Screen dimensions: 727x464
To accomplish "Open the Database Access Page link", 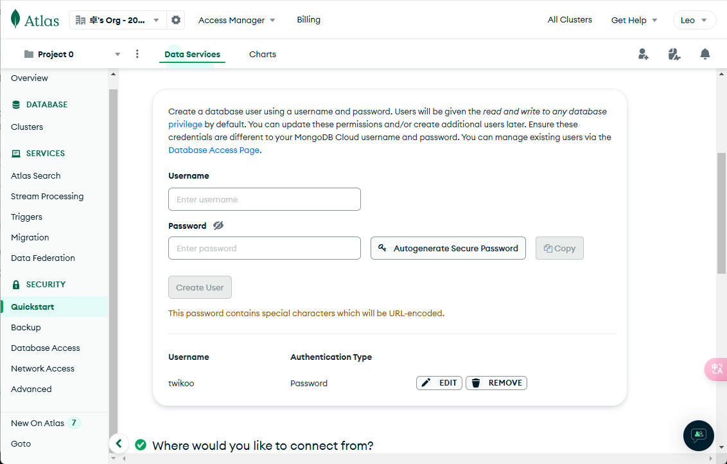I will (x=215, y=150).
